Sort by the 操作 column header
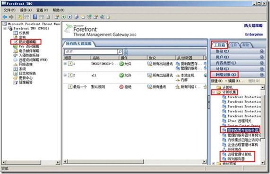This screenshot has width=270, height=174. coord(133,58)
